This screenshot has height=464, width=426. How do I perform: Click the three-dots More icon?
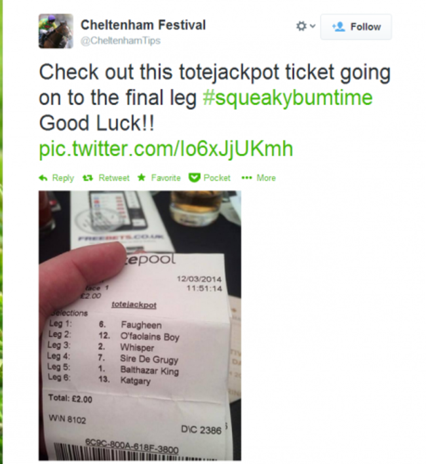point(246,178)
